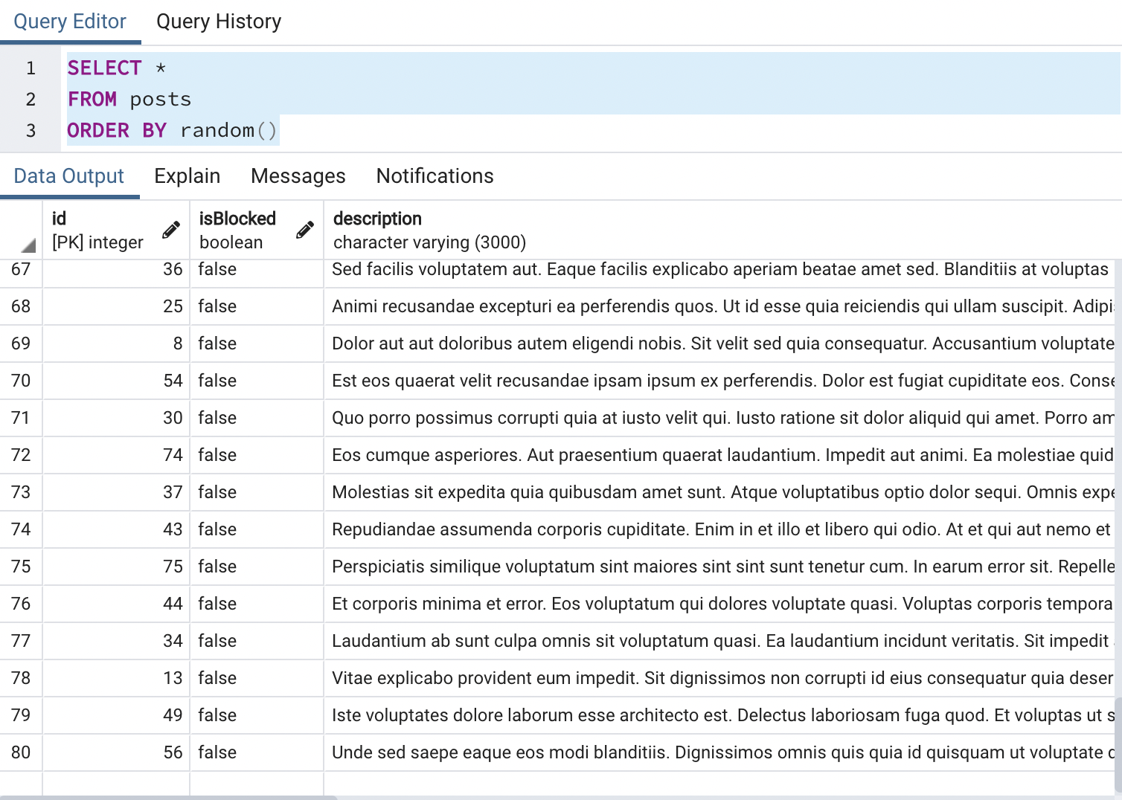Select row number 76
This screenshot has width=1122, height=800.
pyautogui.click(x=21, y=604)
